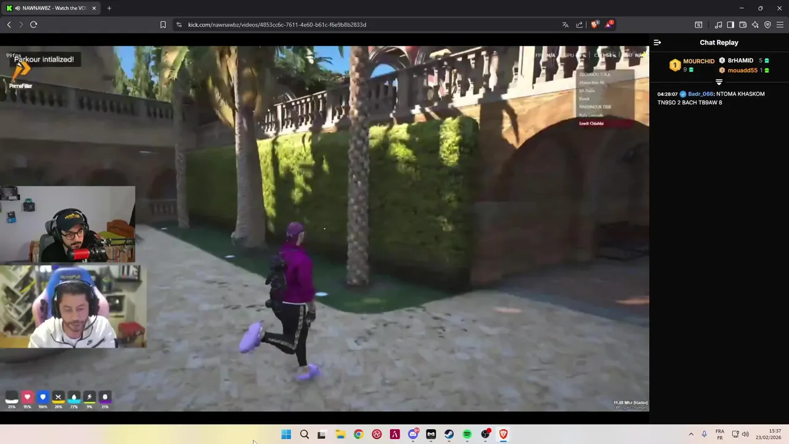Viewport: 789px width, 444px height.
Task: Open File Explorer from taskbar
Action: click(340, 434)
